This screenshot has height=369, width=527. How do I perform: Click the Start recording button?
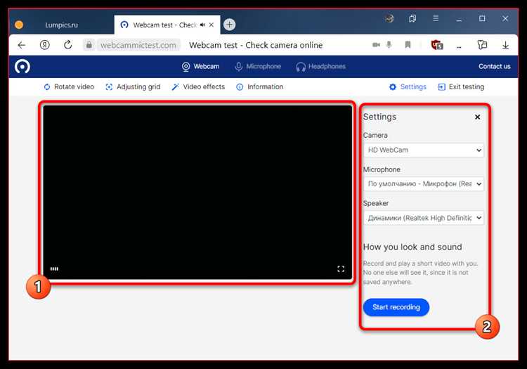(396, 307)
